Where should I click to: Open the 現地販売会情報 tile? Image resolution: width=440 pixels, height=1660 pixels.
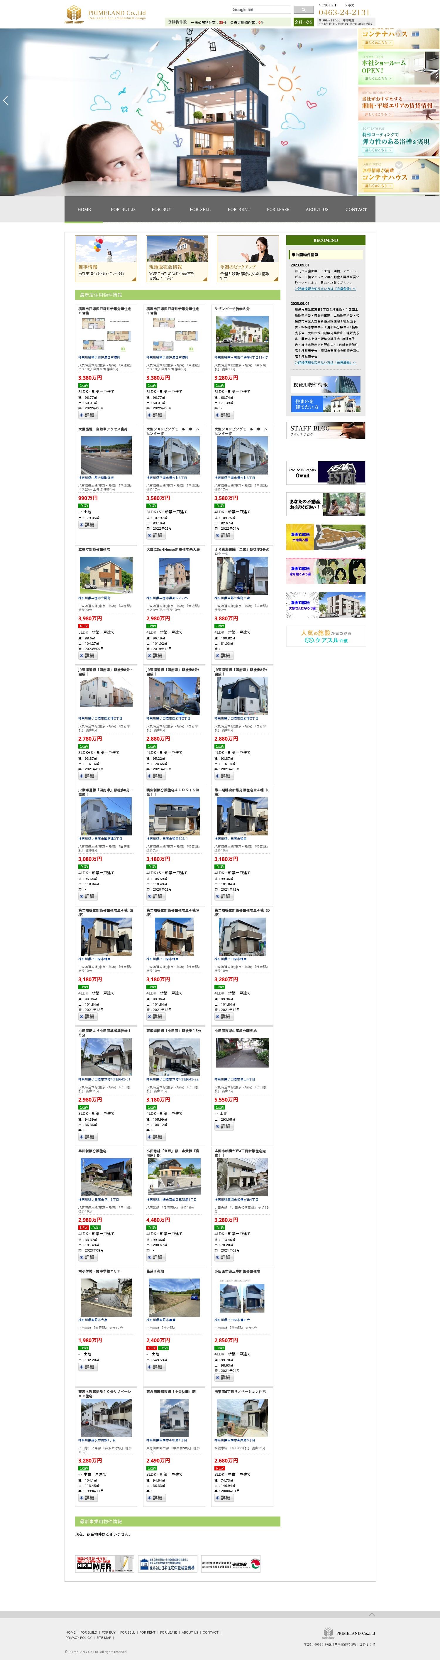tap(177, 259)
